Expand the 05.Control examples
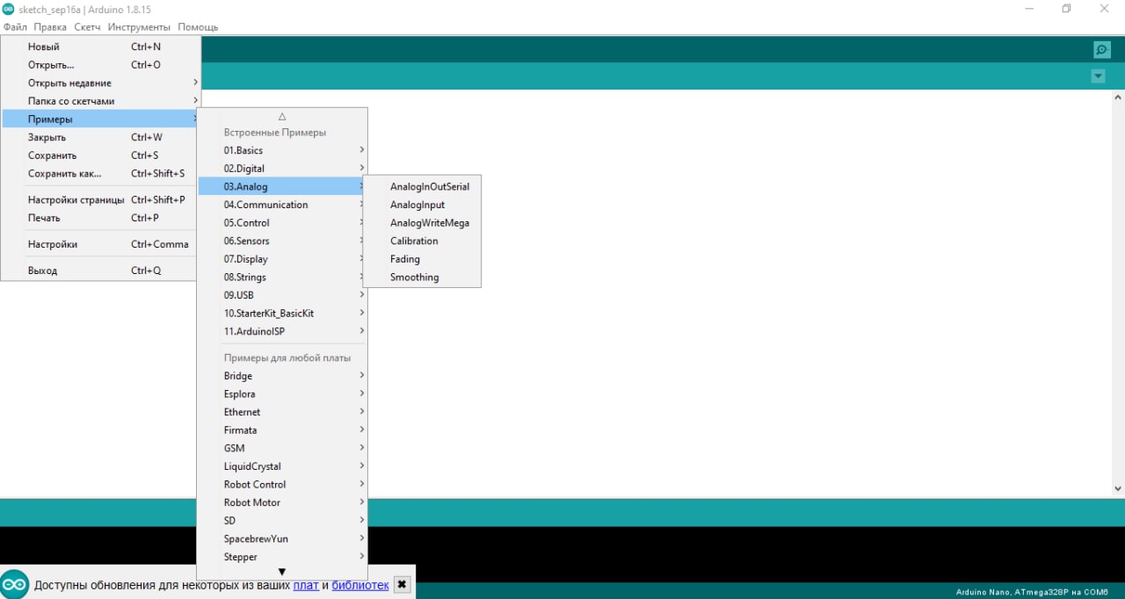 click(282, 222)
